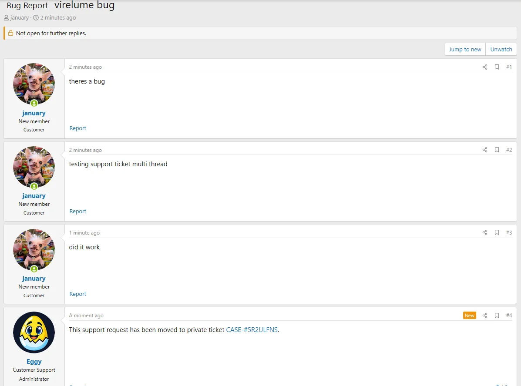Open thread author january link under title

pyautogui.click(x=19, y=17)
